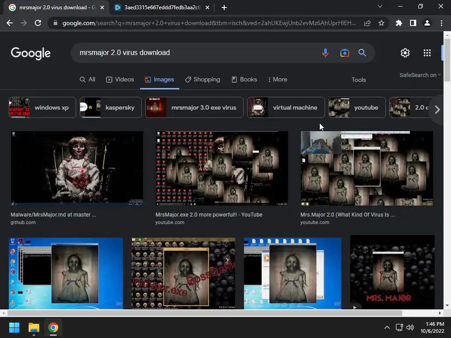Click the magnifying glass search button

[362, 53]
